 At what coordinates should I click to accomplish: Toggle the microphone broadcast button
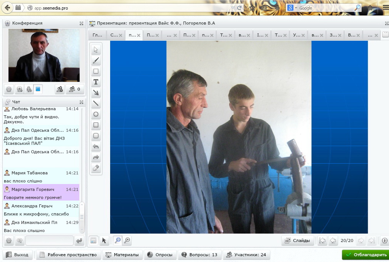pyautogui.click(x=29, y=90)
